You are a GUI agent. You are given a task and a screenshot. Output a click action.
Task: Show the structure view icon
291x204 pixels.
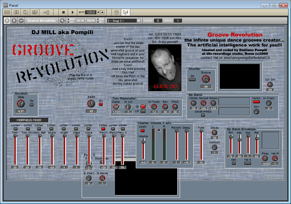(x=47, y=12)
